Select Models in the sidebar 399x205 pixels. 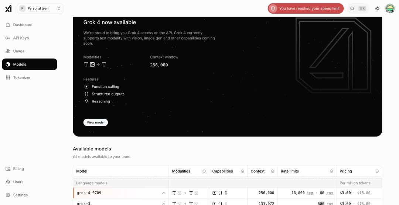[30, 64]
